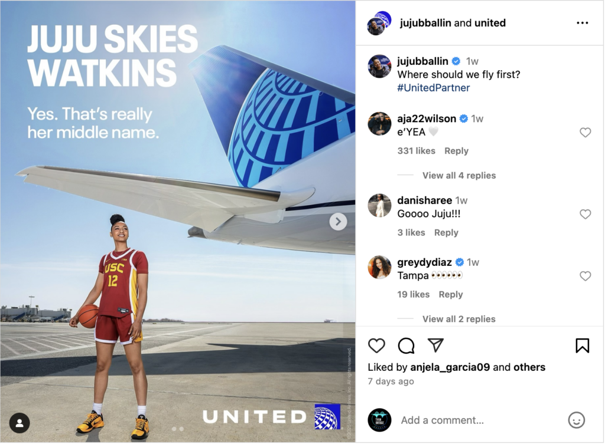Expand View all 2 replies
This screenshot has height=444, width=605.
[458, 319]
